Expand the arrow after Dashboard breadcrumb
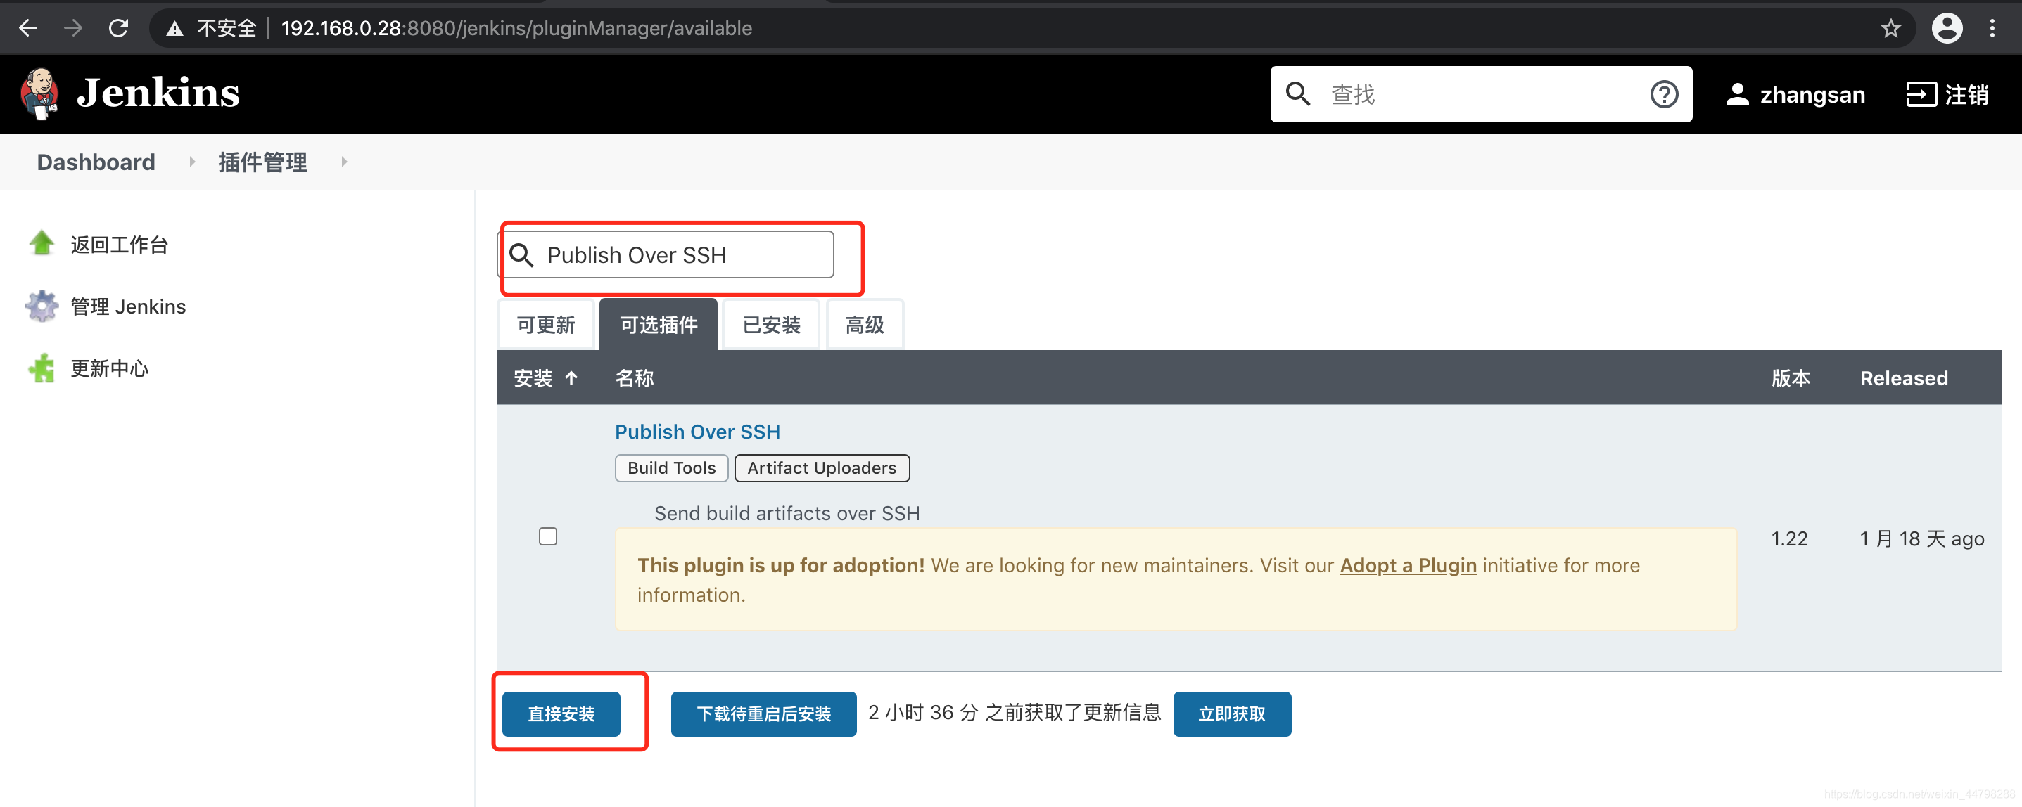 coord(191,162)
